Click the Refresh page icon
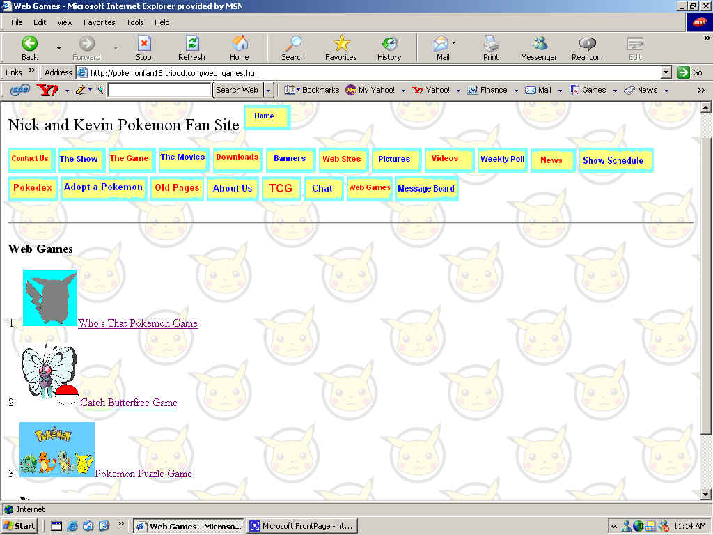 [191, 44]
